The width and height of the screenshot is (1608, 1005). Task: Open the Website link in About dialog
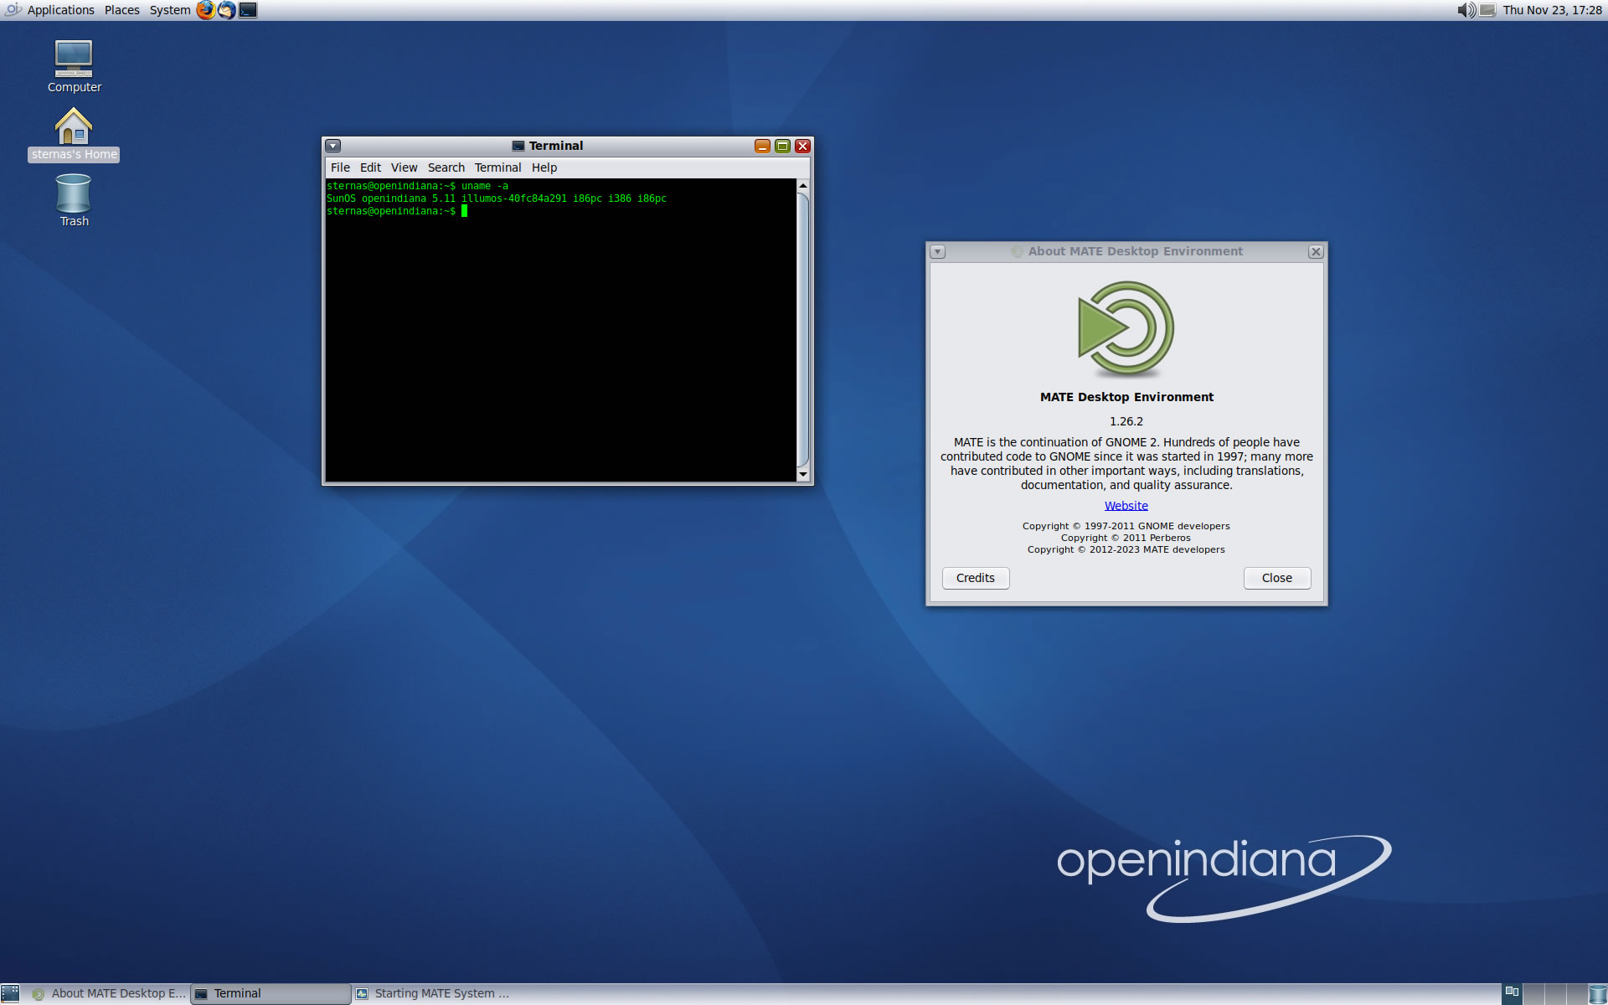[1126, 506]
